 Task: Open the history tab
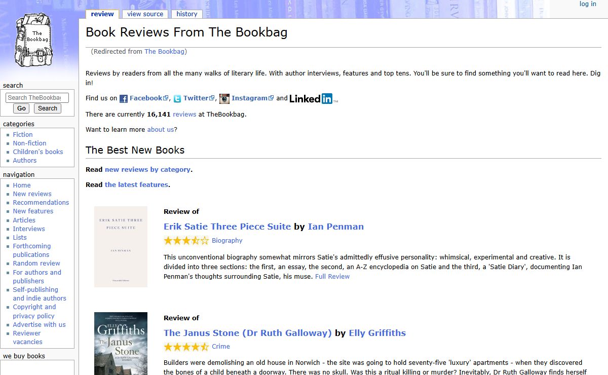tap(187, 14)
